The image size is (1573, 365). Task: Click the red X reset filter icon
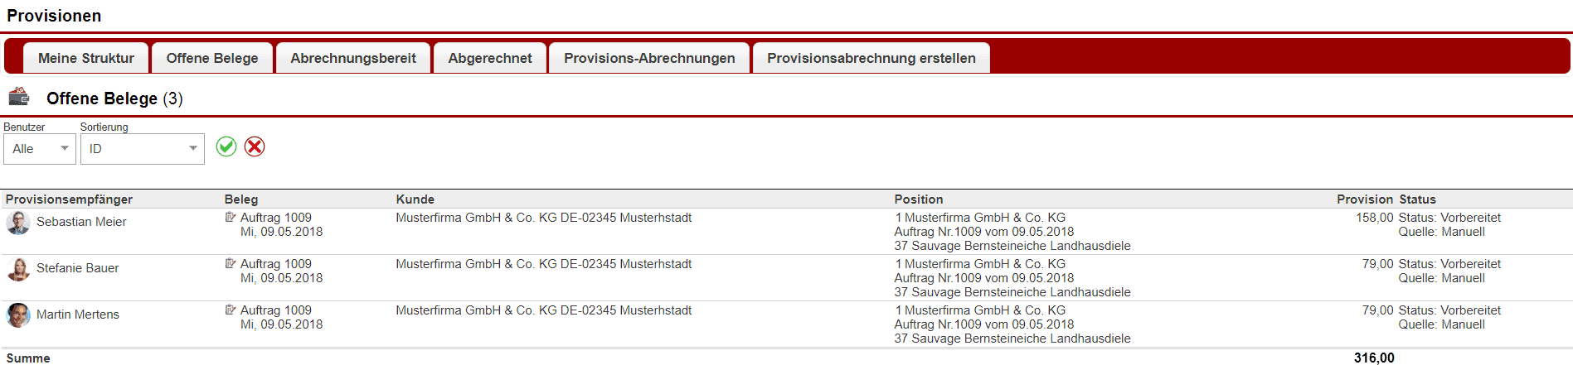(255, 146)
